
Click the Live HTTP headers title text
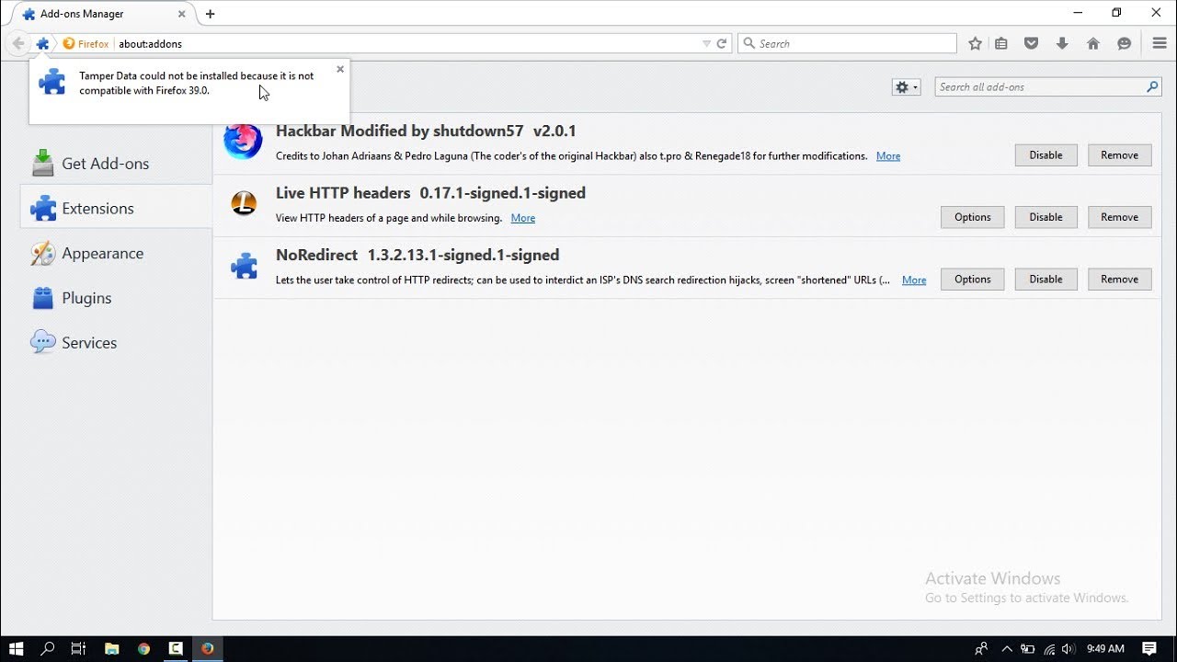[343, 193]
